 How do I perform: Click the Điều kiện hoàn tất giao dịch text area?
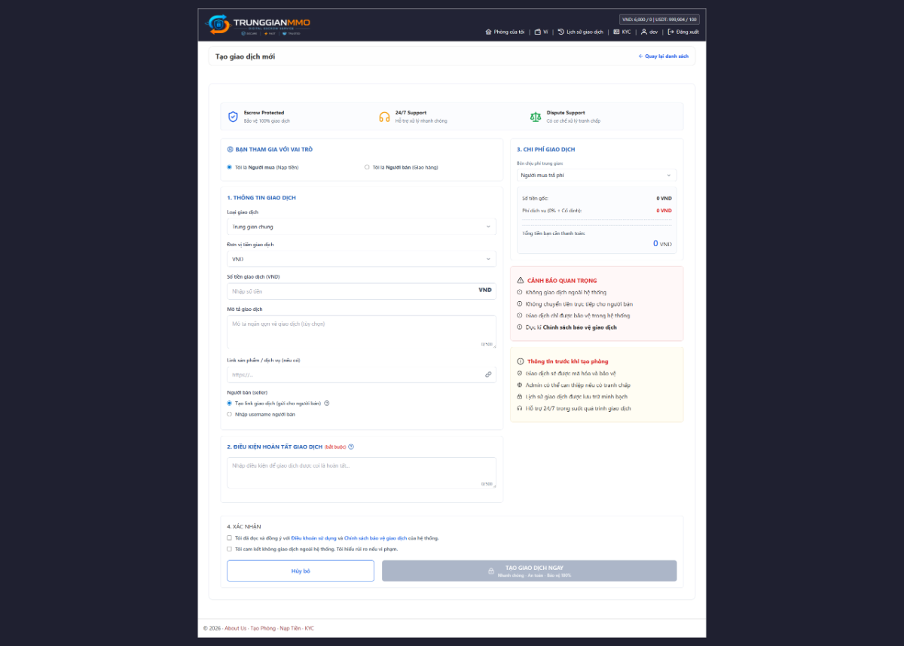pos(362,473)
